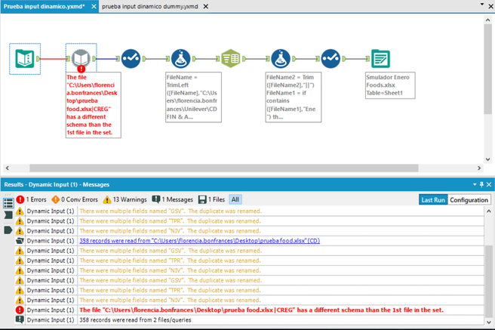This screenshot has height=330, width=495.
Task: Click Results list scrollbar down arrow
Action: pyautogui.click(x=489, y=322)
